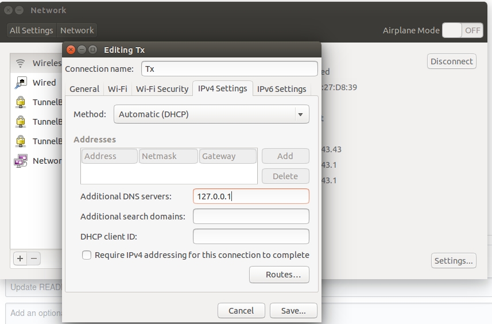Cancel editing the connection
492x324 pixels.
[241, 311]
